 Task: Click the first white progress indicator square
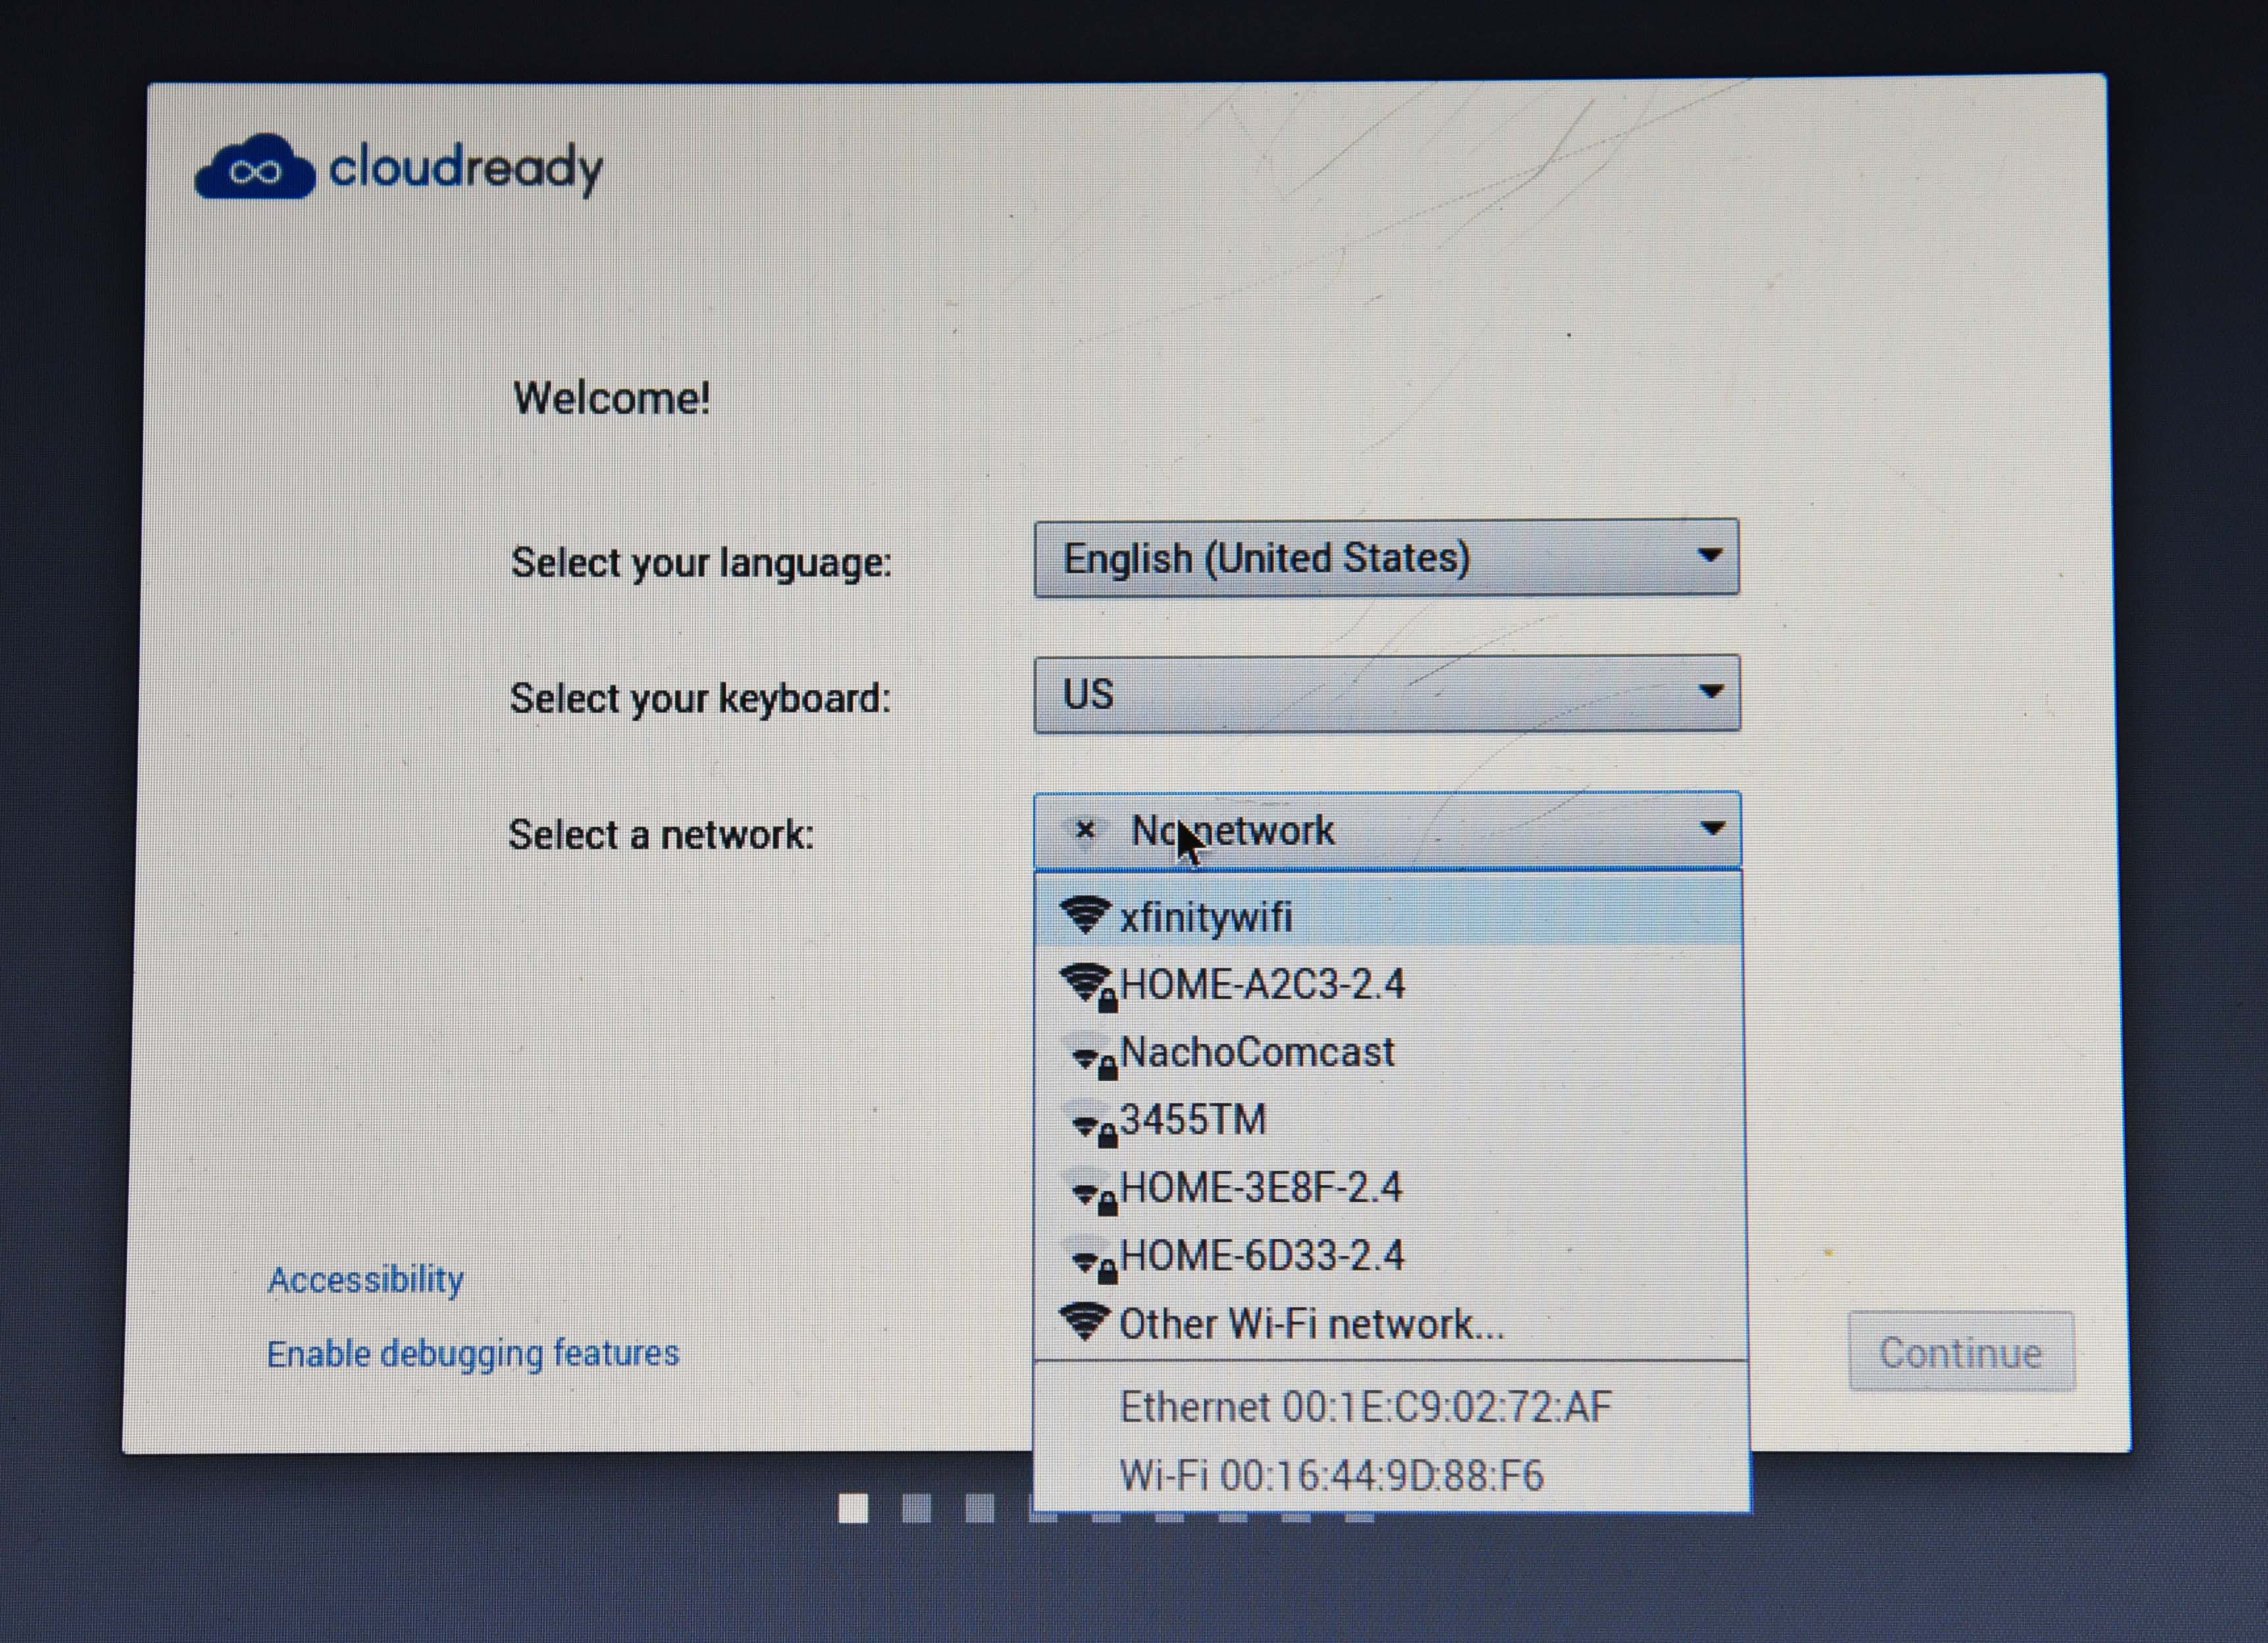click(853, 1508)
